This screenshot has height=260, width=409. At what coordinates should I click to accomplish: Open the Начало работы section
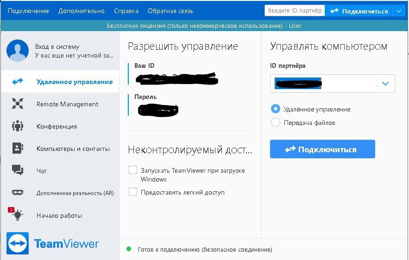[60, 215]
